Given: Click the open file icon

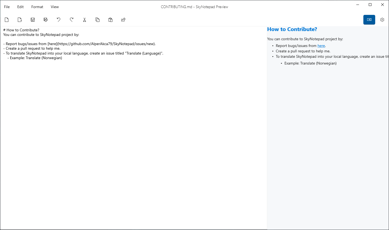Looking at the screenshot, I should [20, 20].
